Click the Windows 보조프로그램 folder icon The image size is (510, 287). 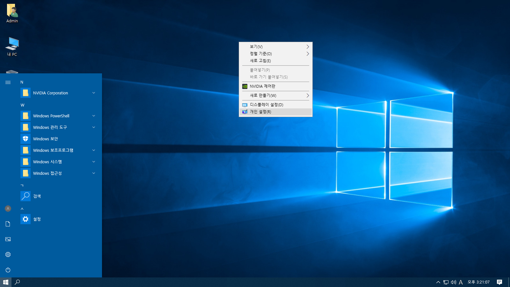[x=25, y=150]
